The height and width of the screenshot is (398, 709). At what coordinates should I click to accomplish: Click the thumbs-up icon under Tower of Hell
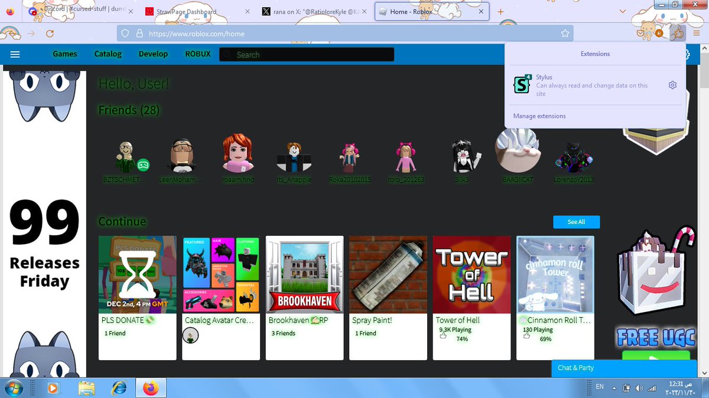(x=443, y=335)
